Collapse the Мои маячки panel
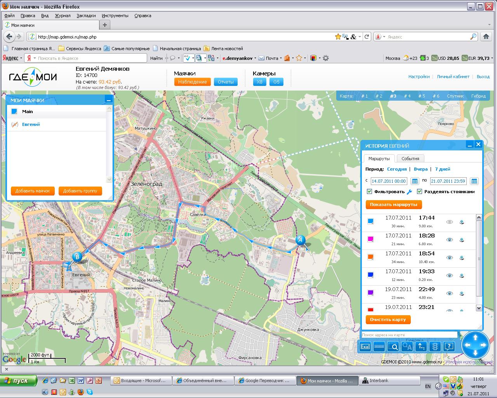Image resolution: width=497 pixels, height=398 pixels. [109, 100]
